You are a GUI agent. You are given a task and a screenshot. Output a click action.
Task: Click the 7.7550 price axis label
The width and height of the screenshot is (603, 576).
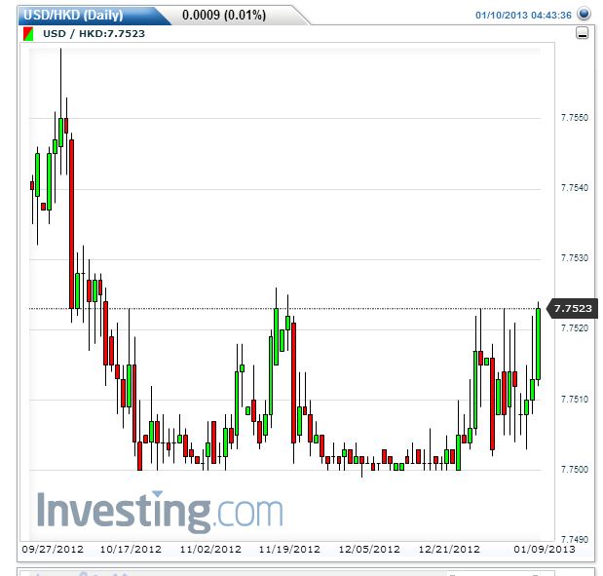(x=575, y=118)
